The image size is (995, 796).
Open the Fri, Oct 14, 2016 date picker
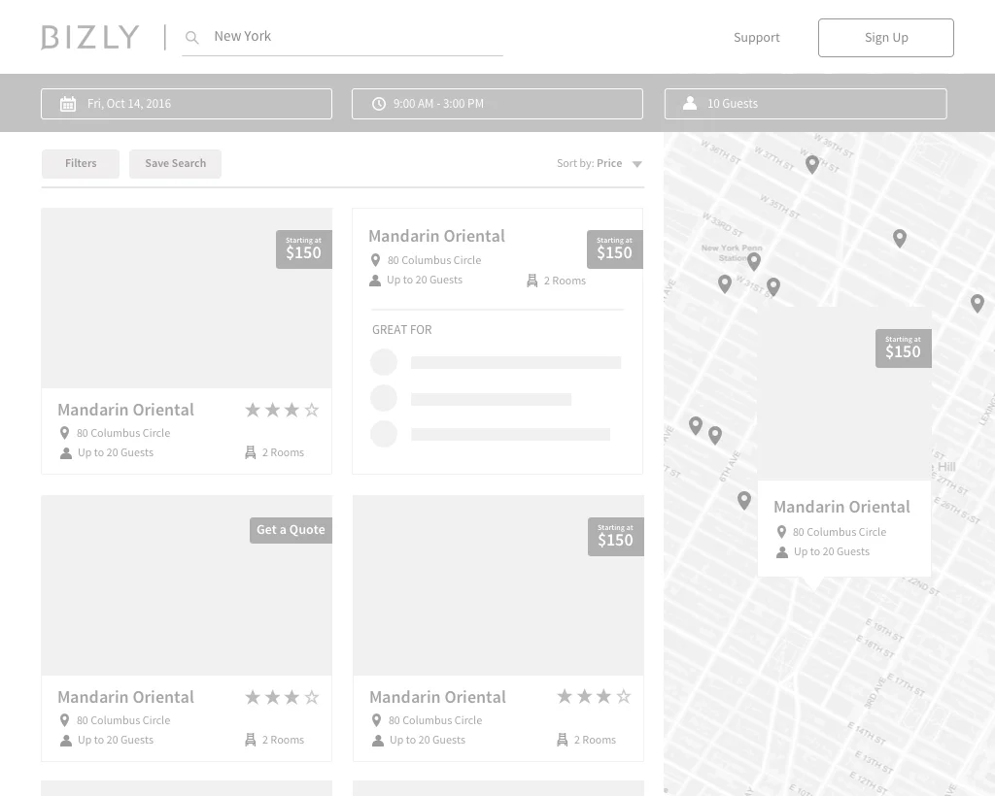click(x=187, y=104)
